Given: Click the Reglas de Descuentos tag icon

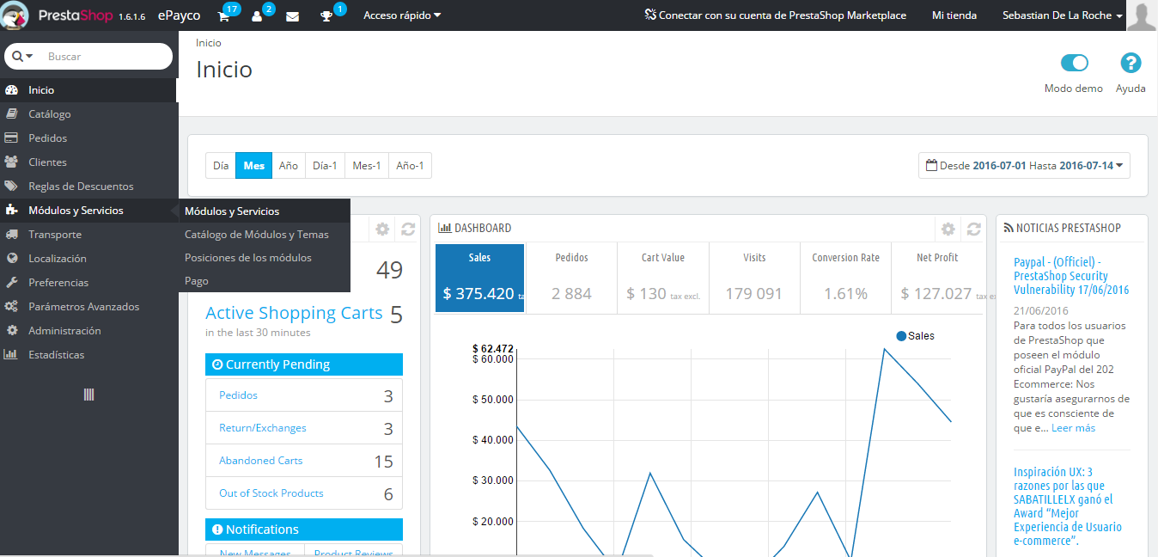Looking at the screenshot, I should 11,187.
